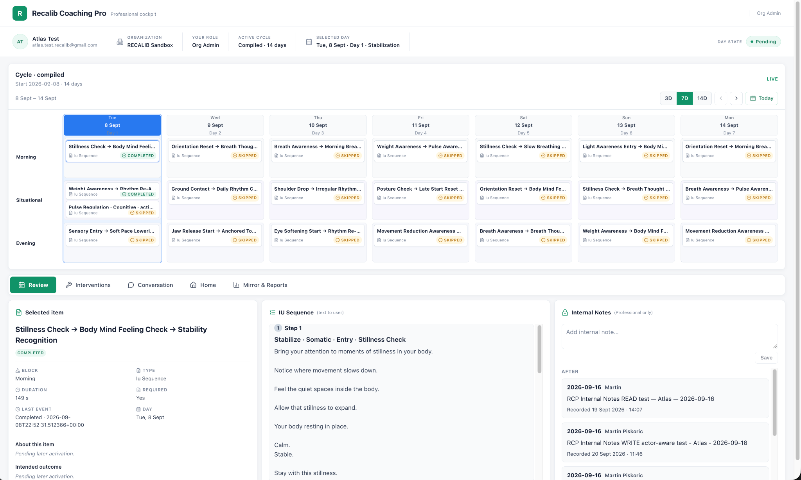801x480 pixels.
Task: Click the Selected item document icon
Action: pos(19,312)
